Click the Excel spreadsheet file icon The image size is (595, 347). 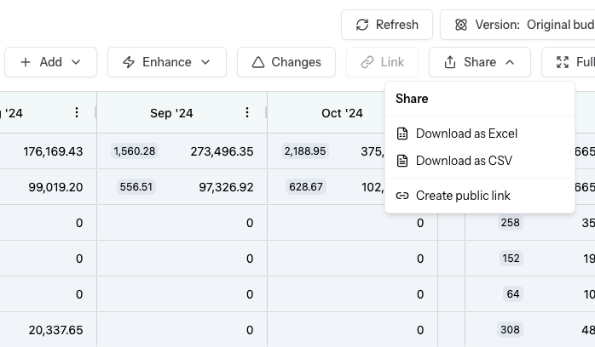402,134
